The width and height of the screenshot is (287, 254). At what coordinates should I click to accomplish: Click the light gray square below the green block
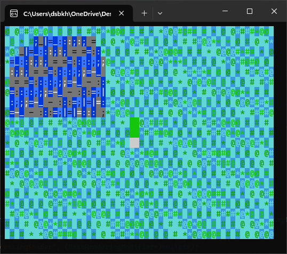[x=134, y=142]
